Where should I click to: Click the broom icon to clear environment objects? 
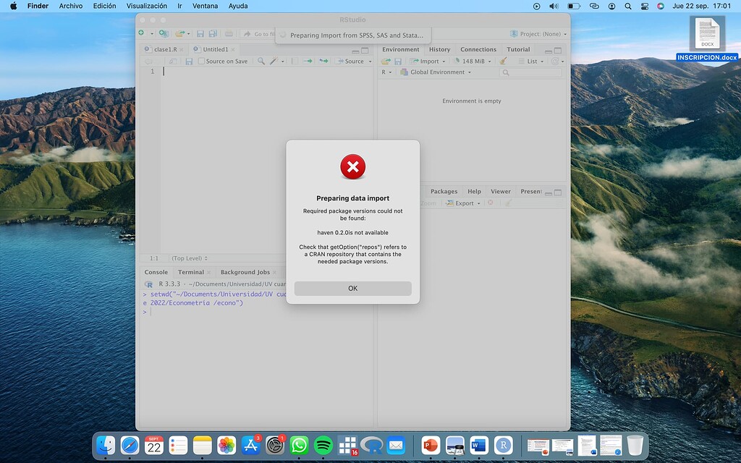point(503,61)
